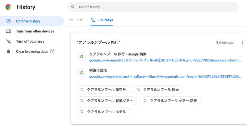Turn off Journeys in the sidebar

pyautogui.click(x=30, y=41)
